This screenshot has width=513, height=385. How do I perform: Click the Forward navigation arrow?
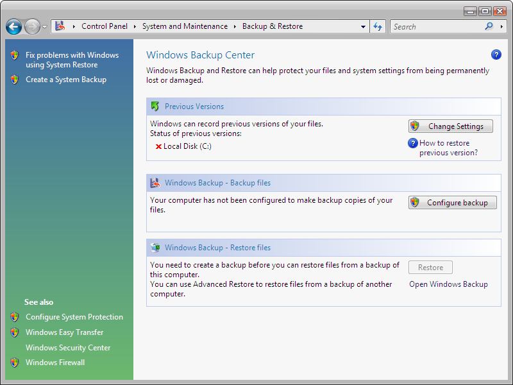(x=31, y=27)
